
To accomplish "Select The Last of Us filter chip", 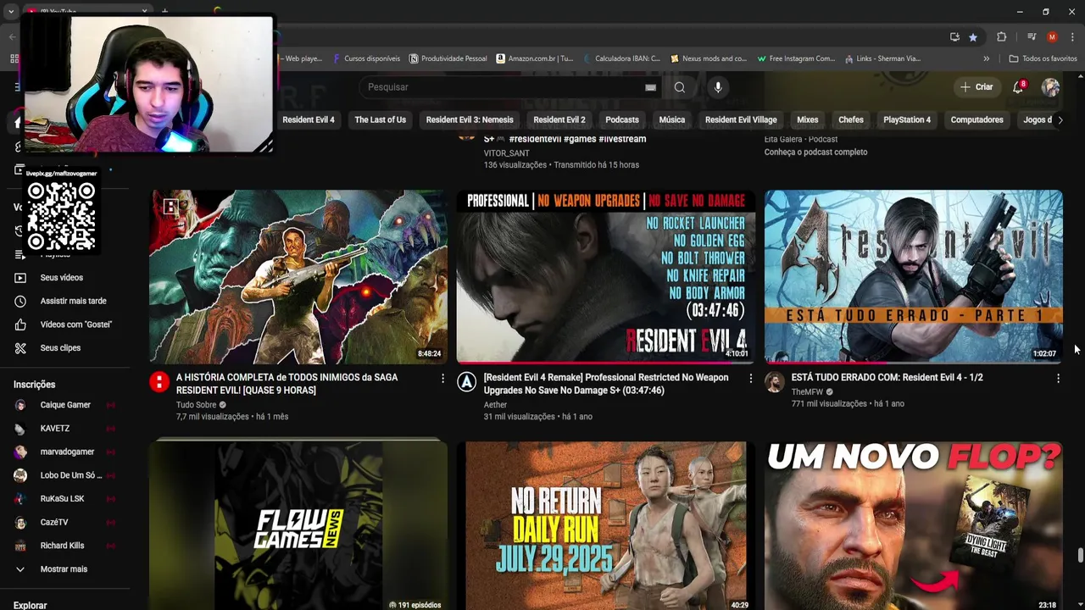I will [x=380, y=119].
